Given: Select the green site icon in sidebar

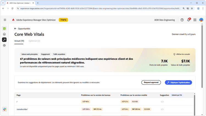Looking at the screenshot, I should point(4,29).
